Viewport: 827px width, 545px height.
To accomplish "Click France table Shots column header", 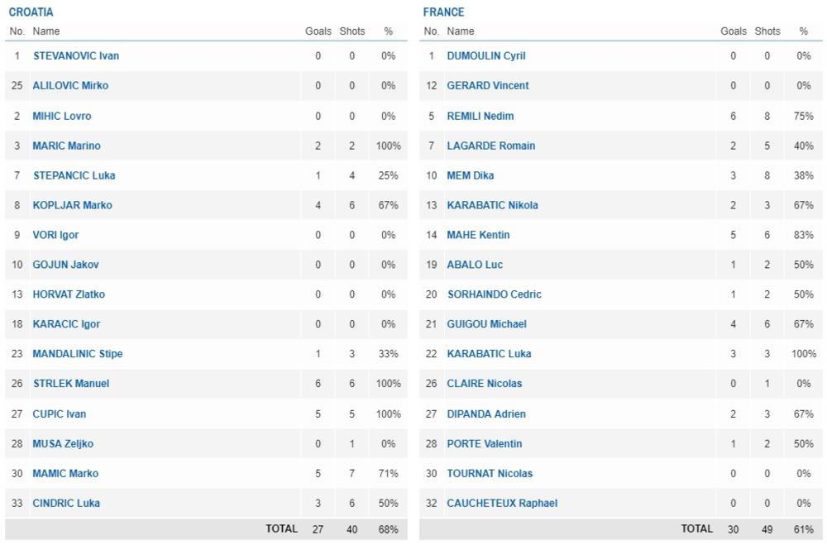I will pyautogui.click(x=767, y=31).
